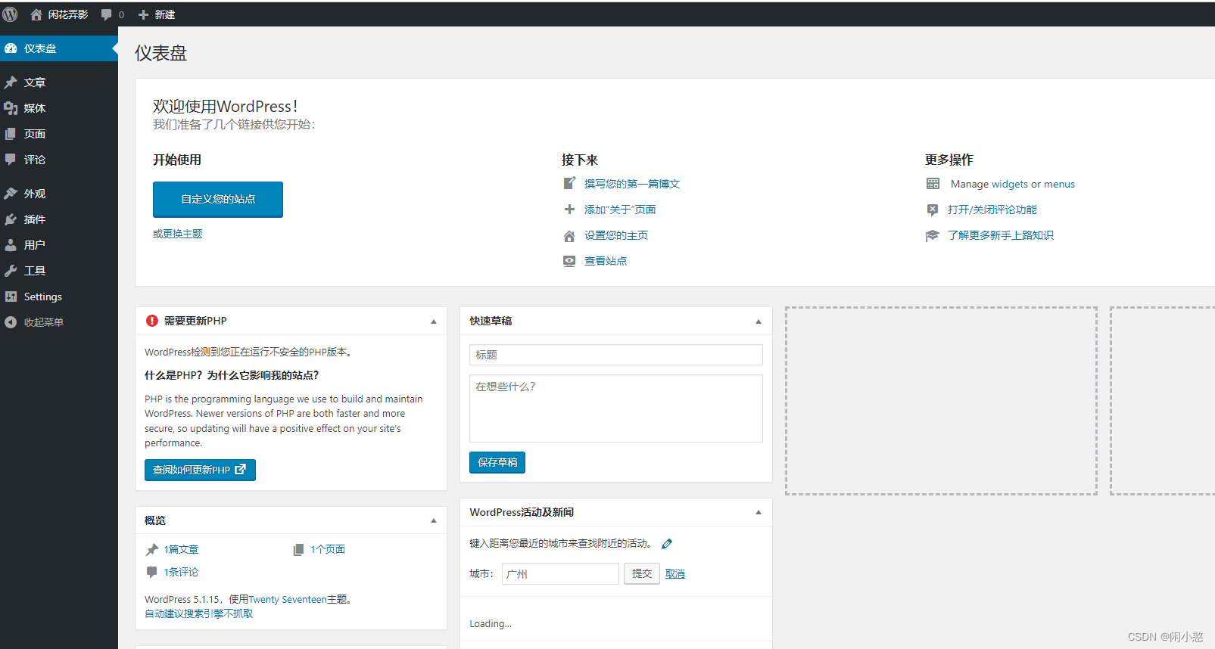The height and width of the screenshot is (649, 1215).
Task: Open the 设置您的主页 link
Action: [x=616, y=235]
